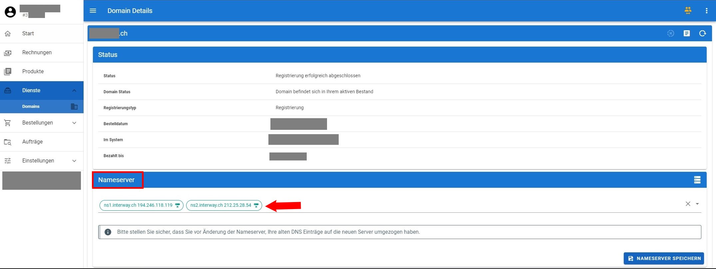Click the Status panel header
Image resolution: width=716 pixels, height=269 pixels.
[x=400, y=55]
